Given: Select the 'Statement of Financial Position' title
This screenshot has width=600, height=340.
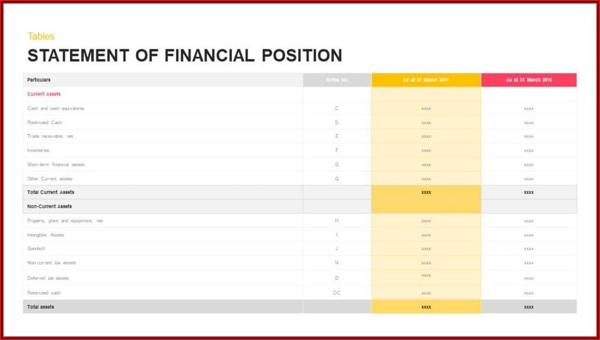Looking at the screenshot, I should tap(184, 56).
